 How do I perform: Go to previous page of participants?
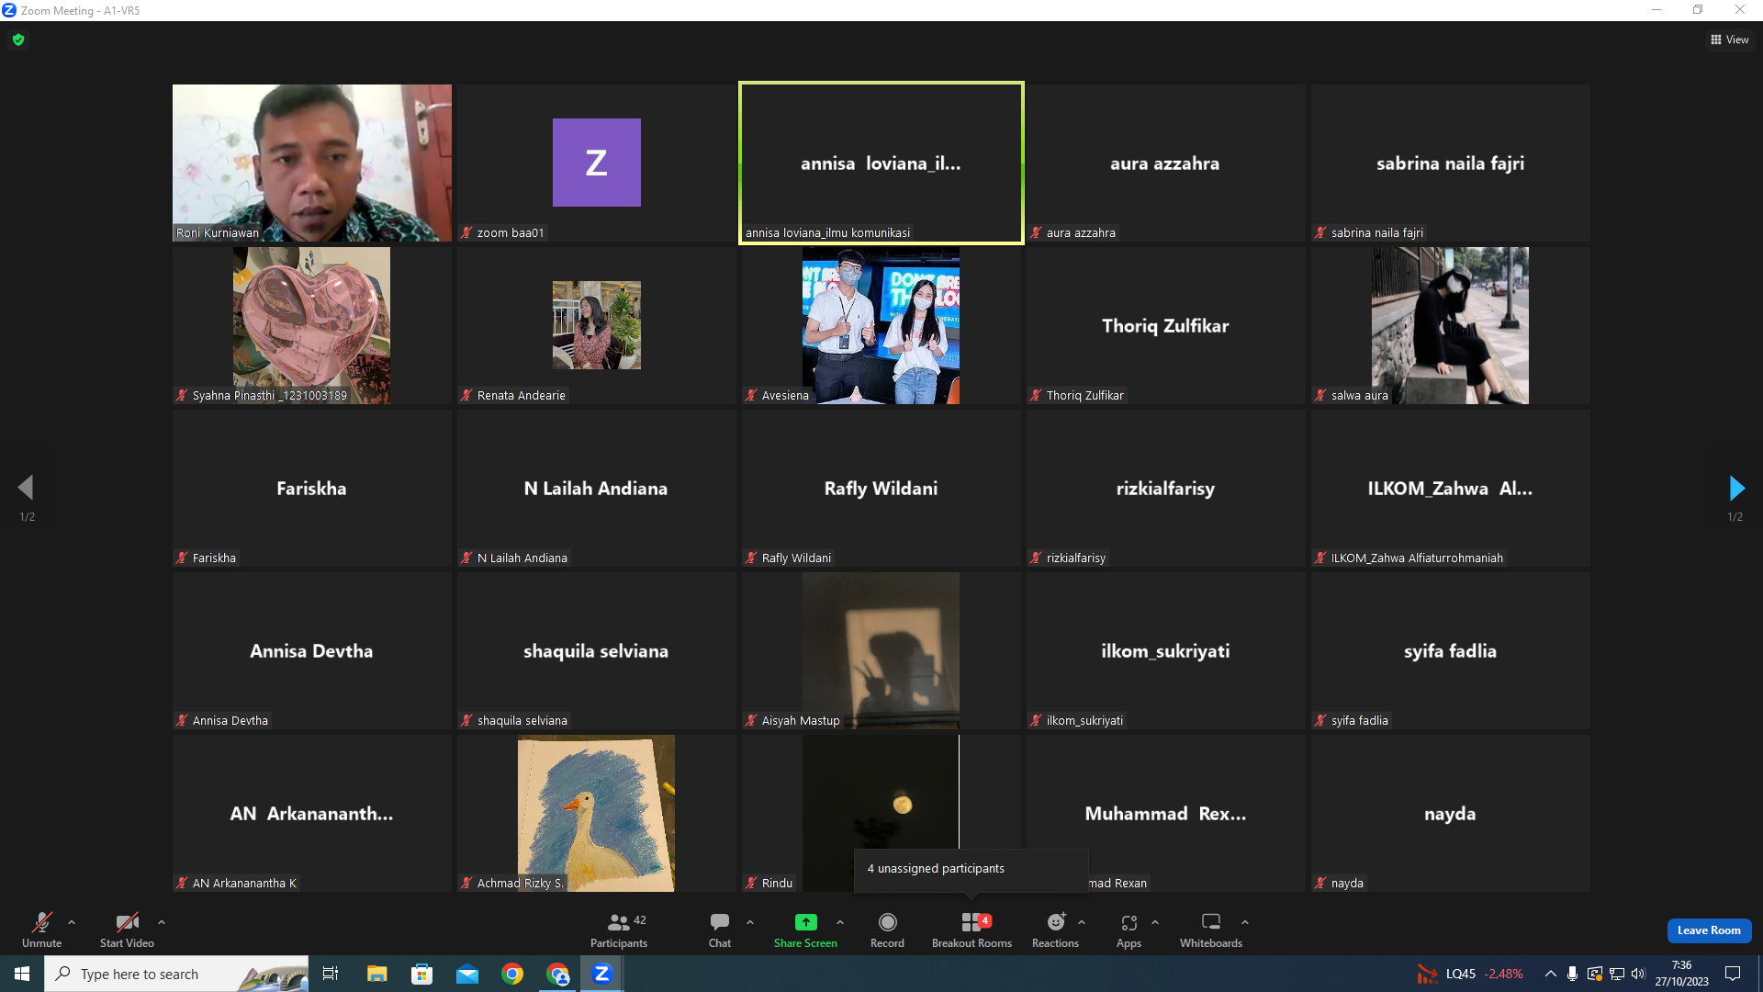coord(26,488)
